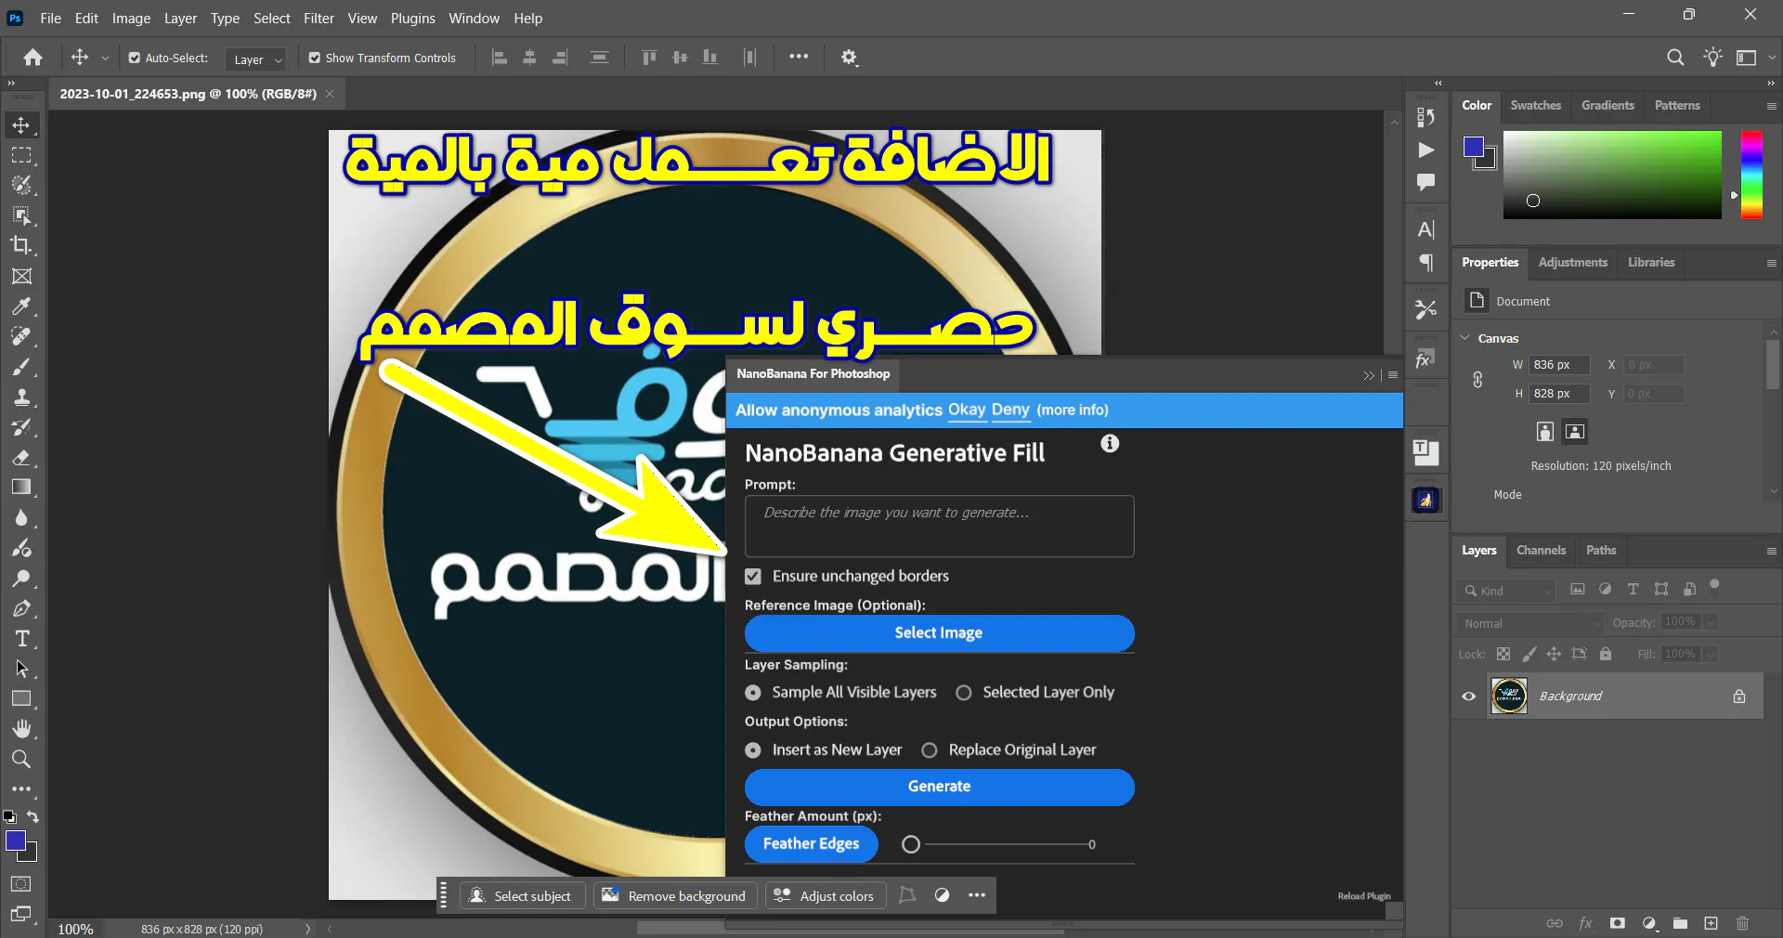Click the prompt text field

coord(939,527)
